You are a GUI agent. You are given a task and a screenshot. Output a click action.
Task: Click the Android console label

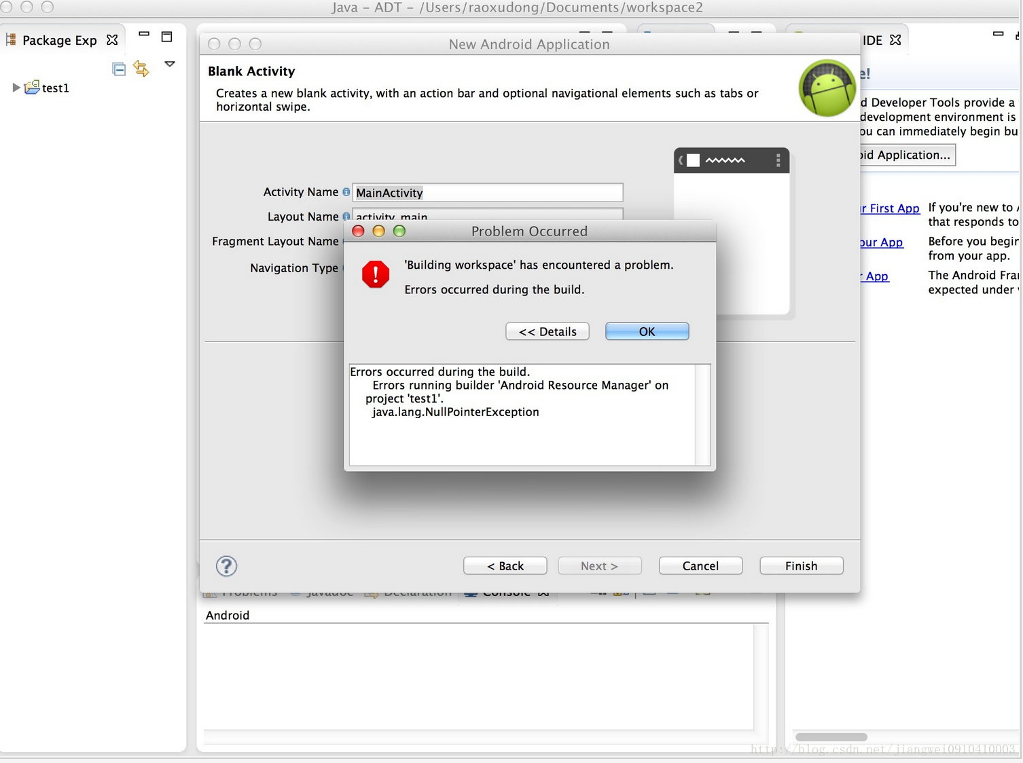tap(228, 615)
